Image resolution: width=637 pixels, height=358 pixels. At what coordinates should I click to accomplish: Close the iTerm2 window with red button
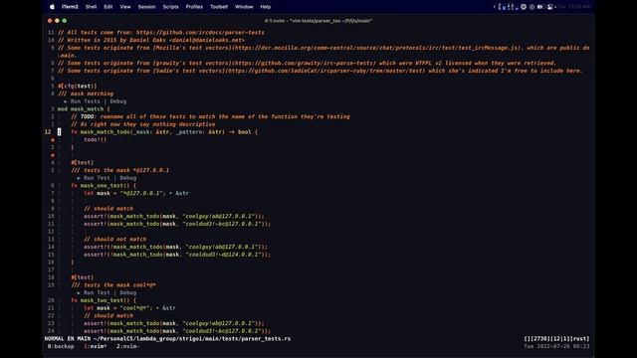pyautogui.click(x=50, y=20)
